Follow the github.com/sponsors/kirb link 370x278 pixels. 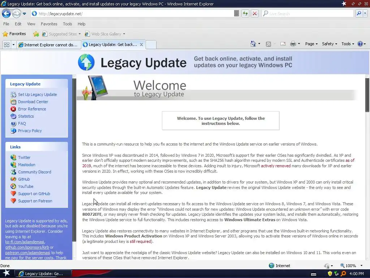27,247
